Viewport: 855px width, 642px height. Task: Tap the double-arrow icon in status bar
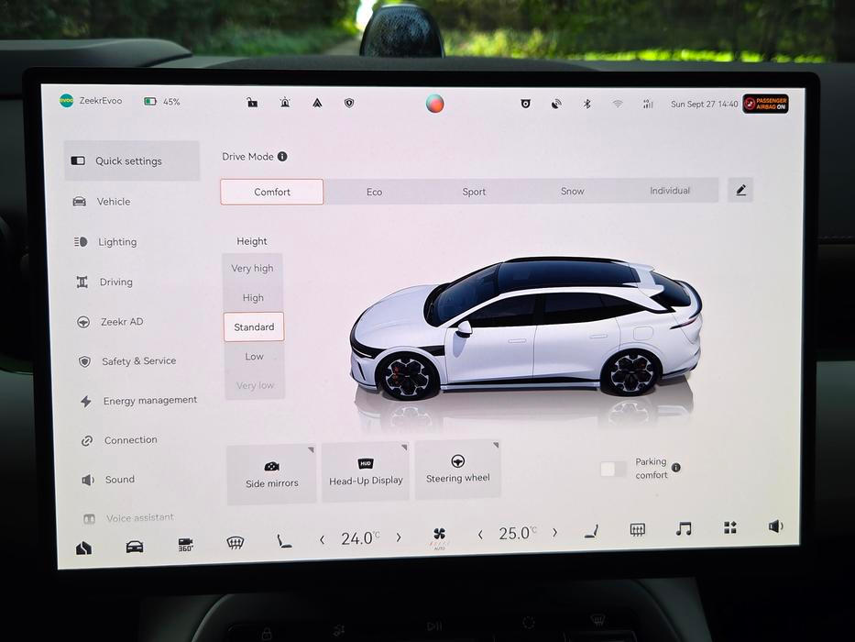(317, 103)
